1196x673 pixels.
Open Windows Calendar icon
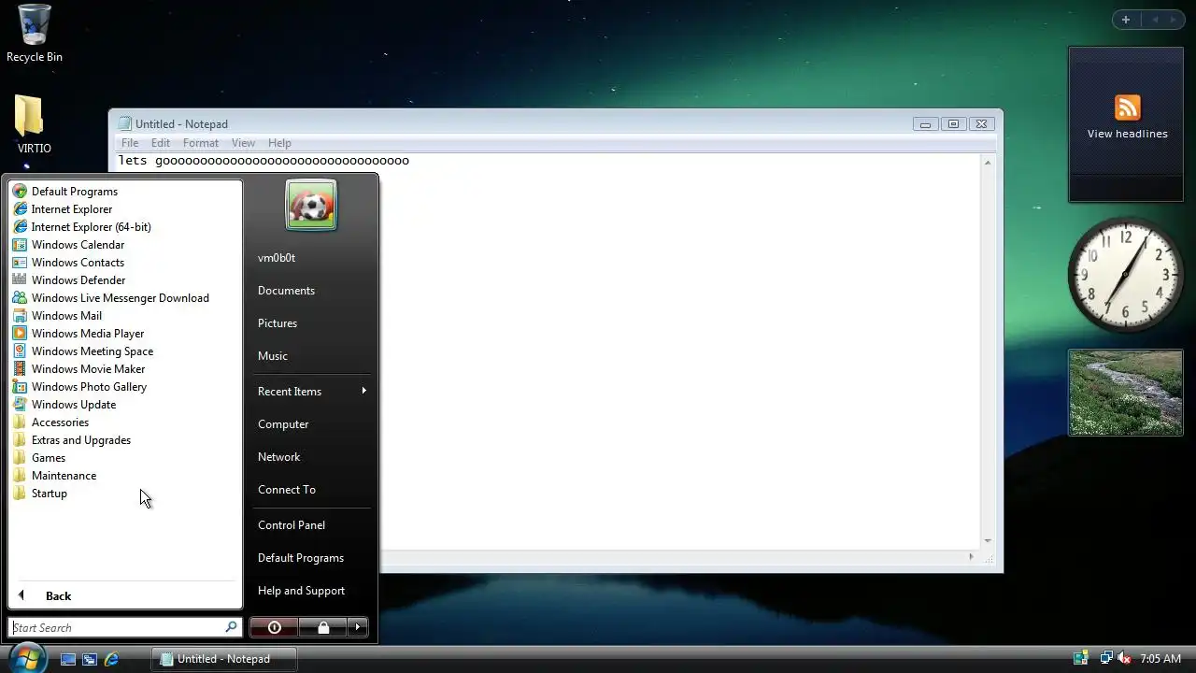(20, 245)
